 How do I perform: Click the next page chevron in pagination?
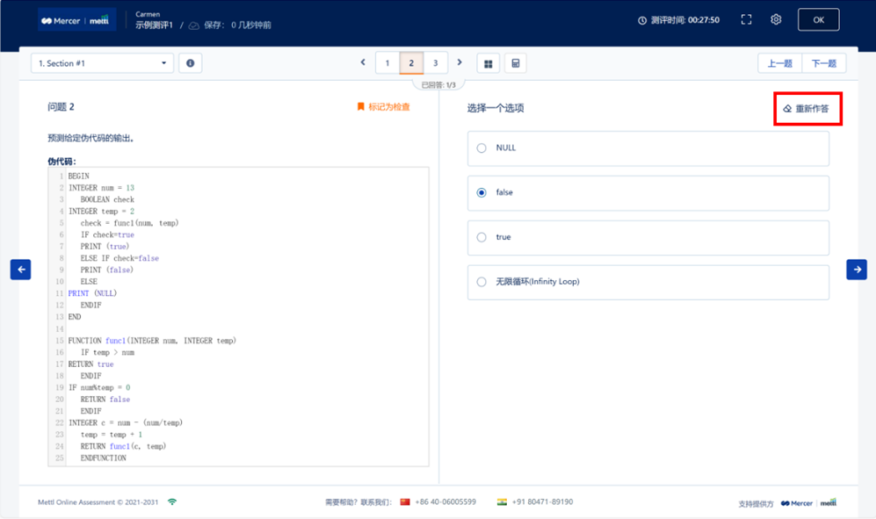pyautogui.click(x=460, y=62)
